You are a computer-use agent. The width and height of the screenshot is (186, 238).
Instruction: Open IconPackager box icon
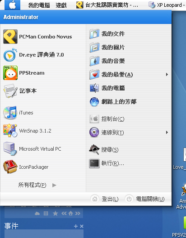coord(10,167)
